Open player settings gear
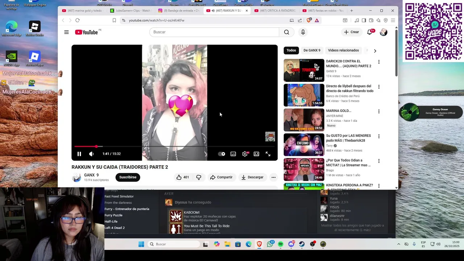 (x=245, y=154)
